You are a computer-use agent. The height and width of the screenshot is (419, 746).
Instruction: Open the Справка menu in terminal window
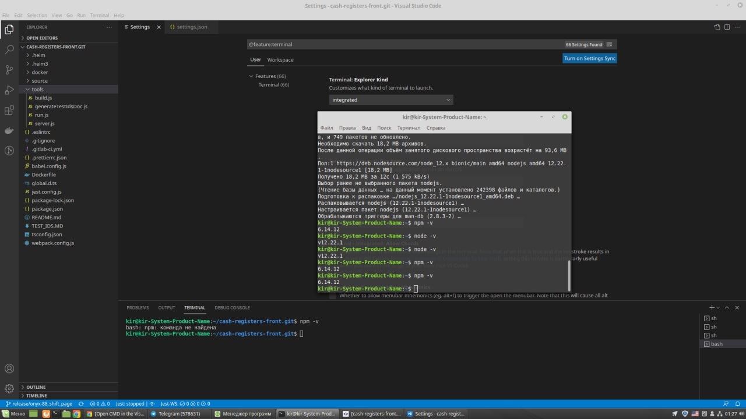436,128
